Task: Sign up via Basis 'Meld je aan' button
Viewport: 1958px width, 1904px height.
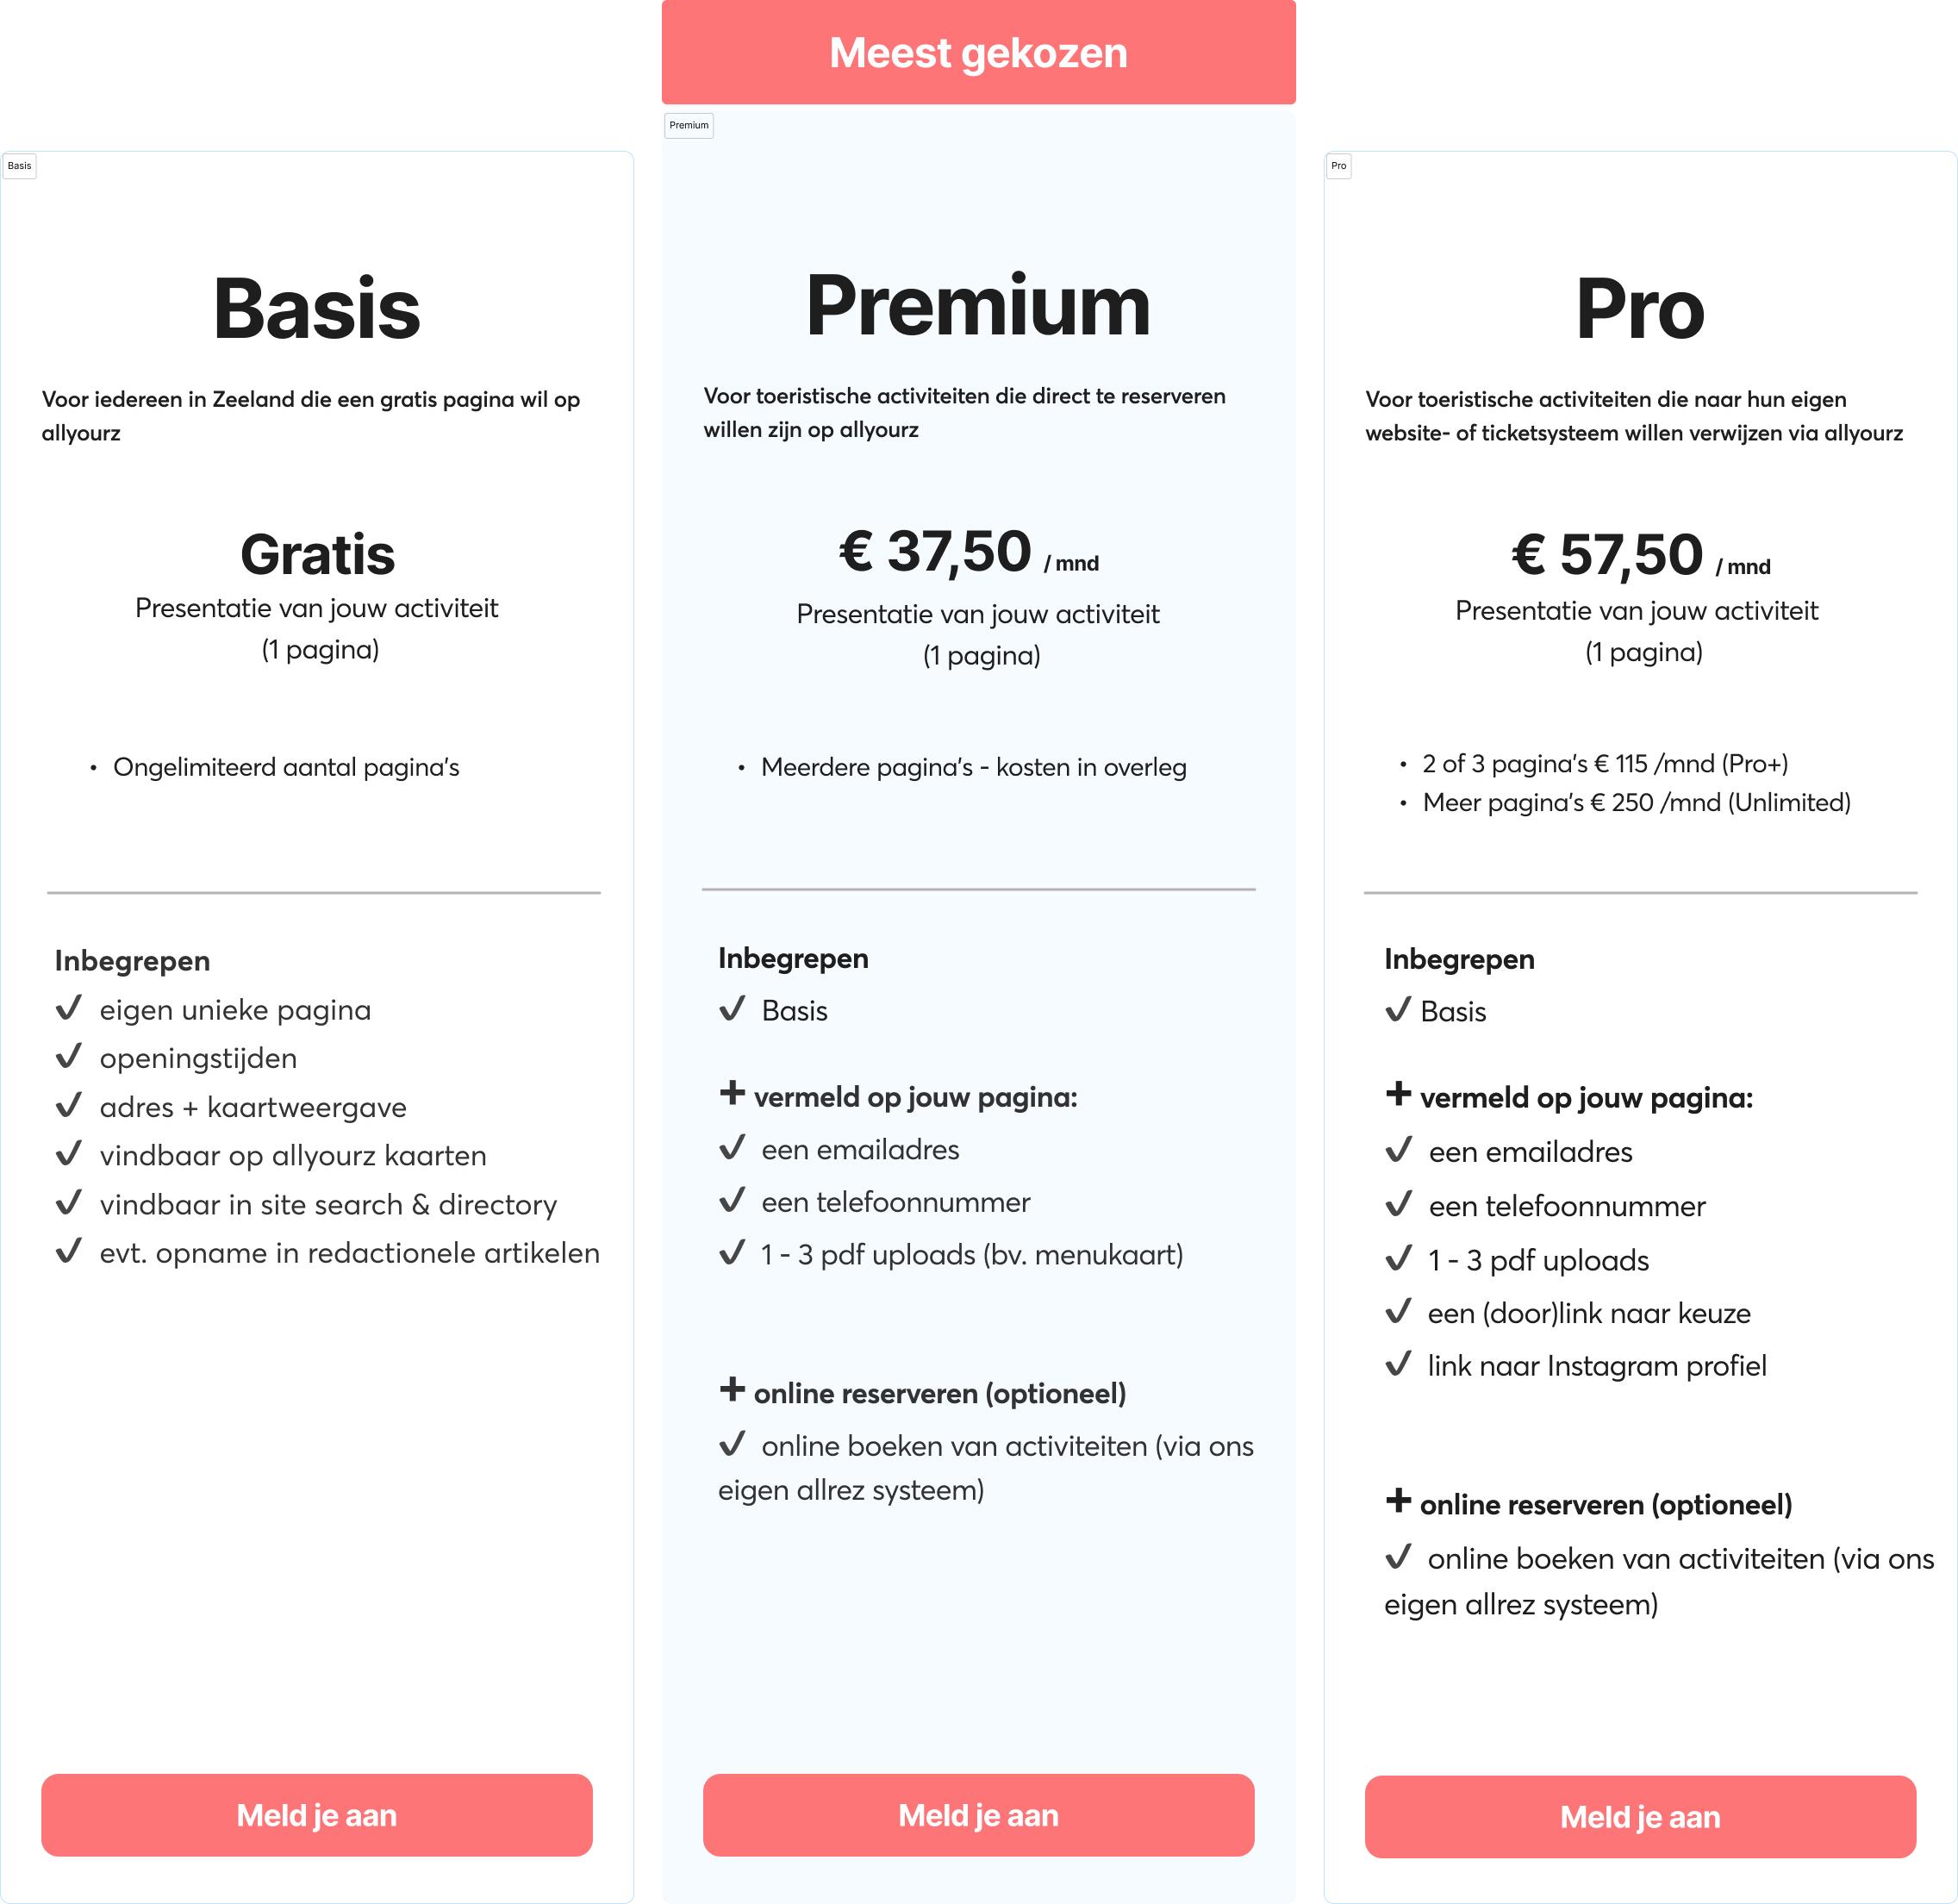Action: (x=316, y=1815)
